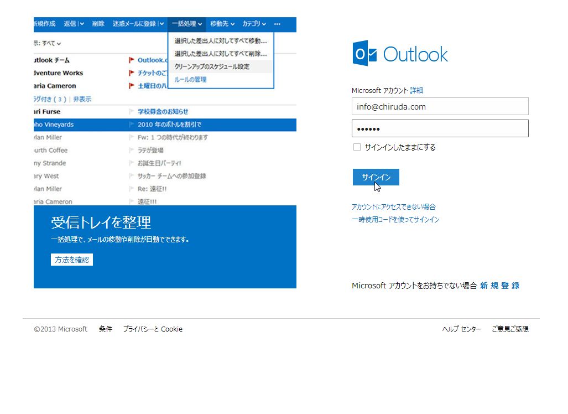The height and width of the screenshot is (414, 568).
Task: Click the 方法を確認 button
Action: [x=72, y=260]
